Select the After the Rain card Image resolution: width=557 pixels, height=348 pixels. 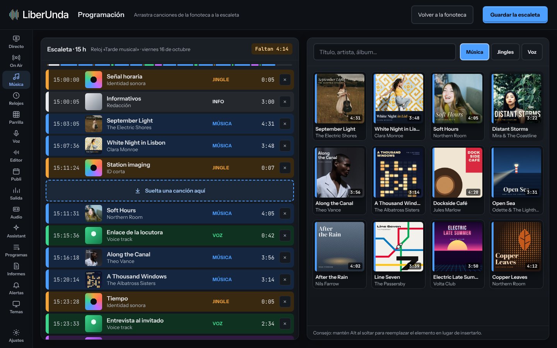click(x=340, y=254)
